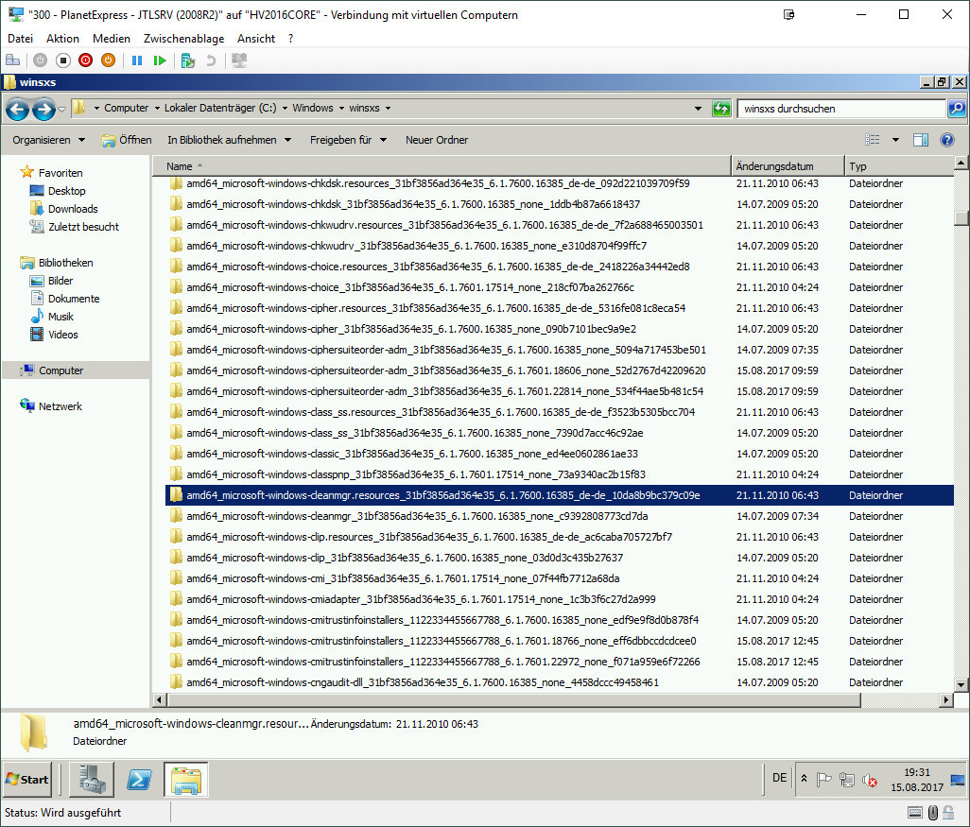Click the winsxs durchsuchen search field
Image resolution: width=970 pixels, height=827 pixels.
click(841, 109)
